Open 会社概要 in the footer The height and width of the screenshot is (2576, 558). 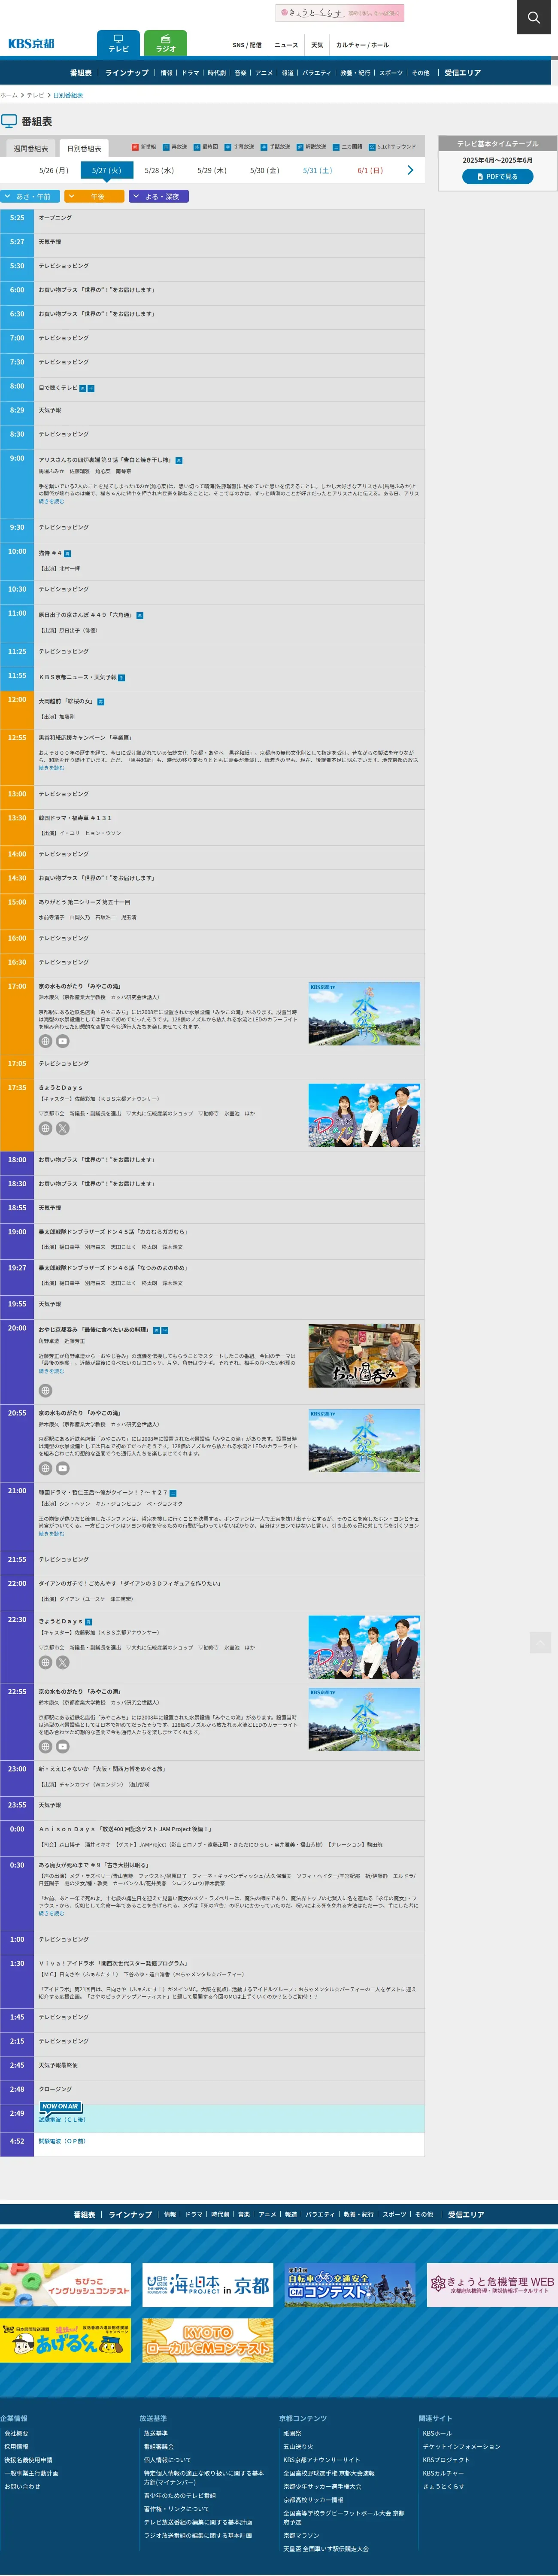tap(16, 2433)
